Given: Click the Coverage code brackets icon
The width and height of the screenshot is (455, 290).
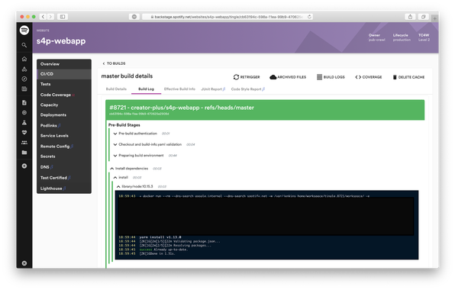Looking at the screenshot, I should pos(358,77).
